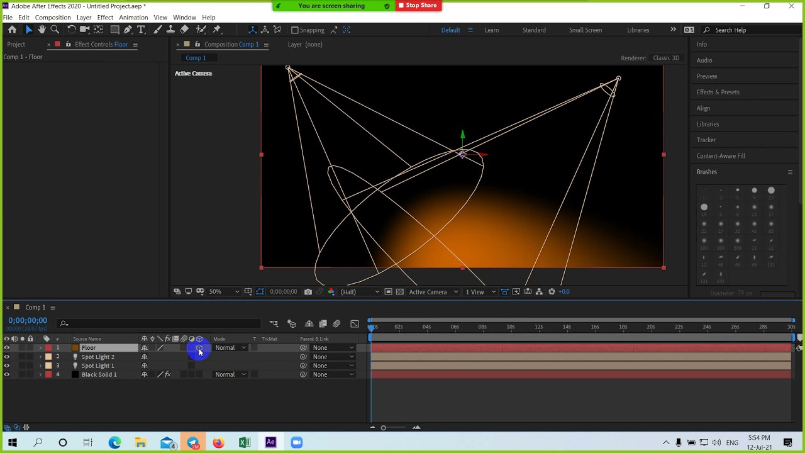Viewport: 805px width, 453px height.
Task: Select the Hand tool
Action: tap(42, 30)
